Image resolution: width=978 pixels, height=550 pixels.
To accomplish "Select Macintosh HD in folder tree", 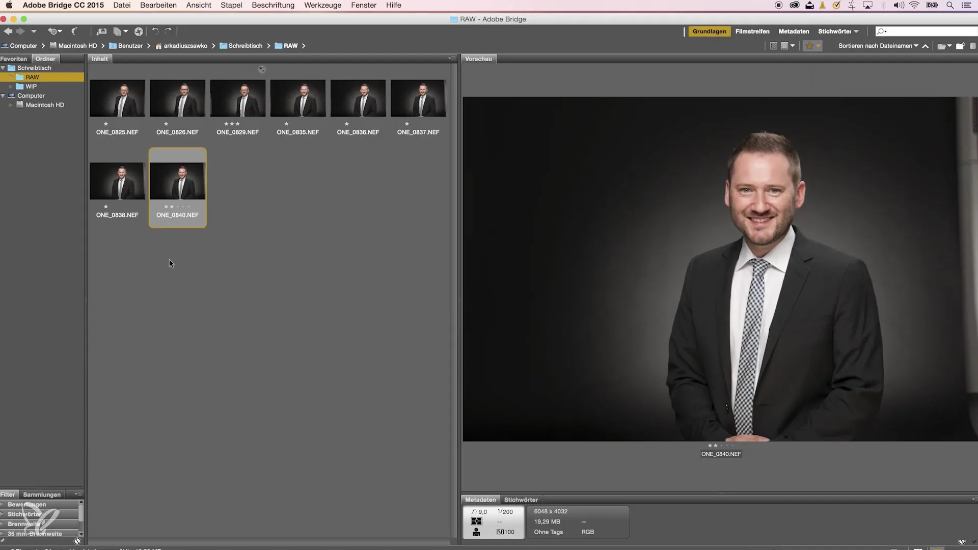I will tap(45, 105).
